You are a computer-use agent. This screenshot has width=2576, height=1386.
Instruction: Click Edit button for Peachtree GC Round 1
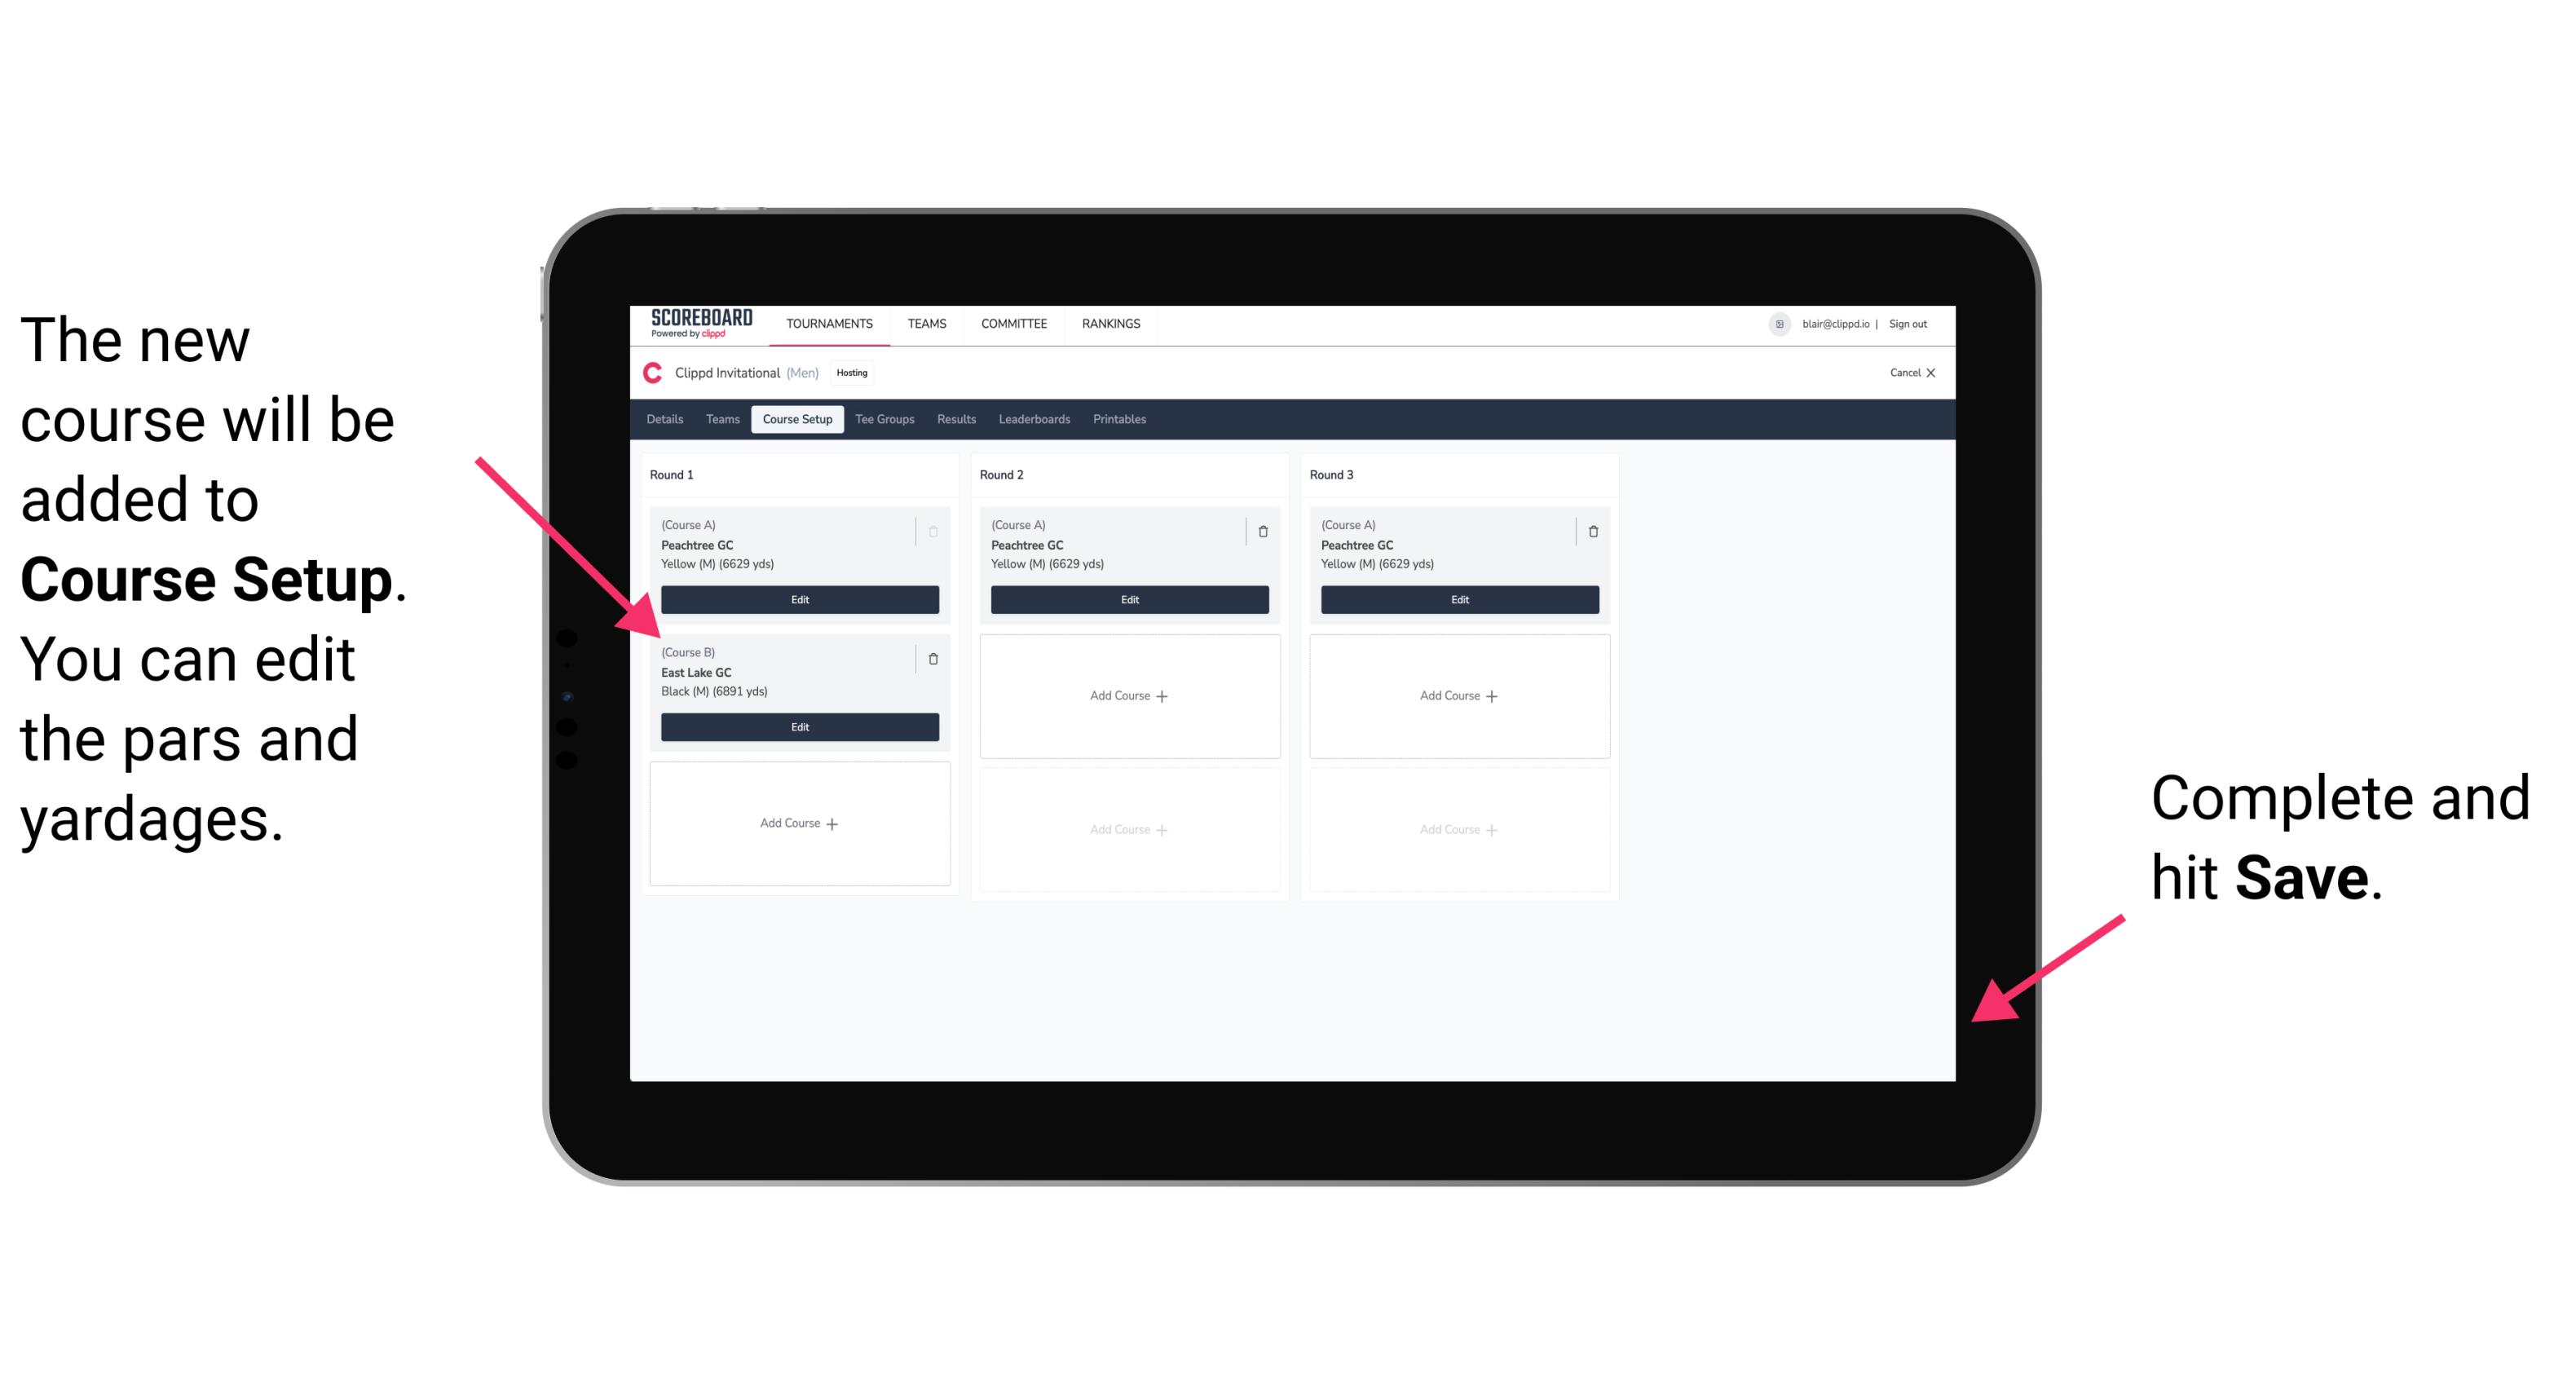point(798,599)
